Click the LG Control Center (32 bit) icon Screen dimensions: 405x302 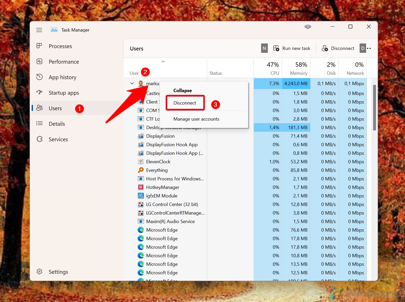141,204
